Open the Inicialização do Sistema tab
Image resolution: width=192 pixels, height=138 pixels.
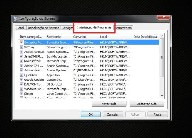pyautogui.click(x=43, y=28)
